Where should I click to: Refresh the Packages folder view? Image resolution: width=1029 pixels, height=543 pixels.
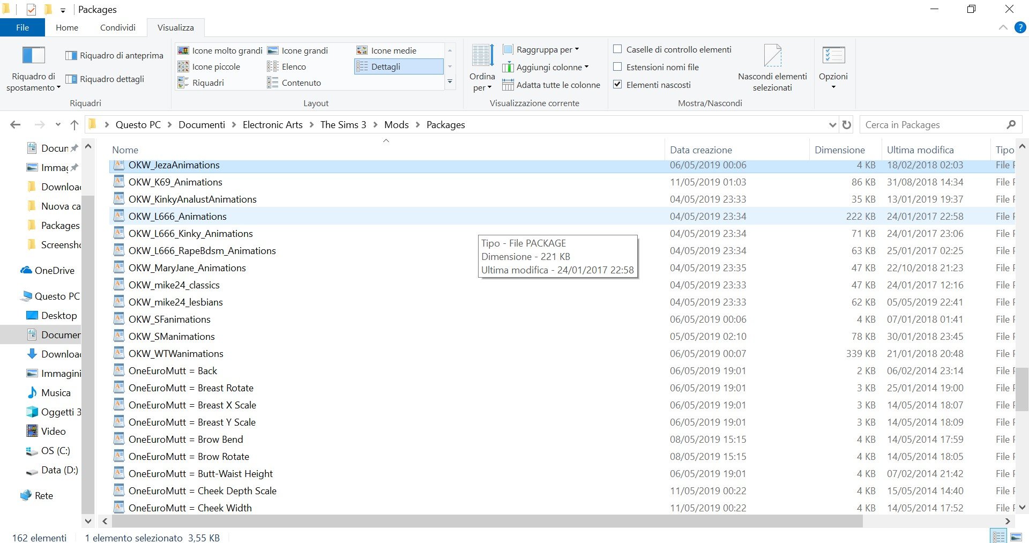point(847,125)
